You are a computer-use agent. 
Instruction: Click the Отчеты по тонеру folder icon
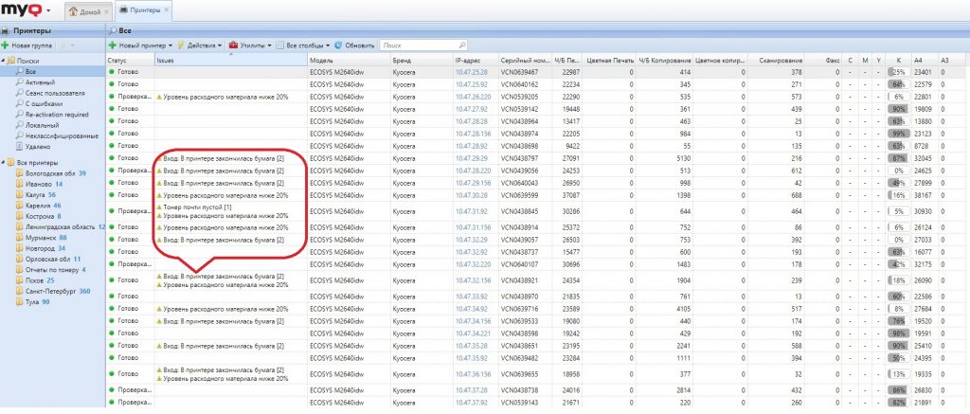(x=20, y=269)
